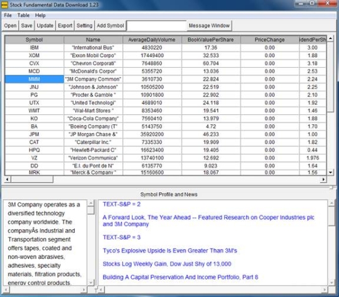Click news panel scrollbar down arrow

pos(331,283)
